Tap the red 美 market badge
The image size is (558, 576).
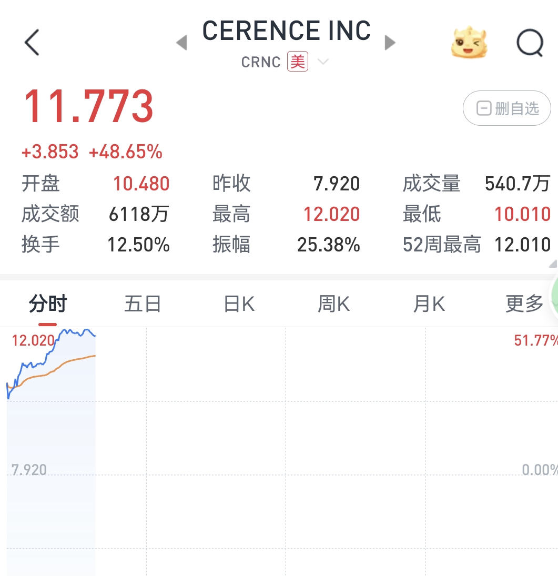click(298, 62)
